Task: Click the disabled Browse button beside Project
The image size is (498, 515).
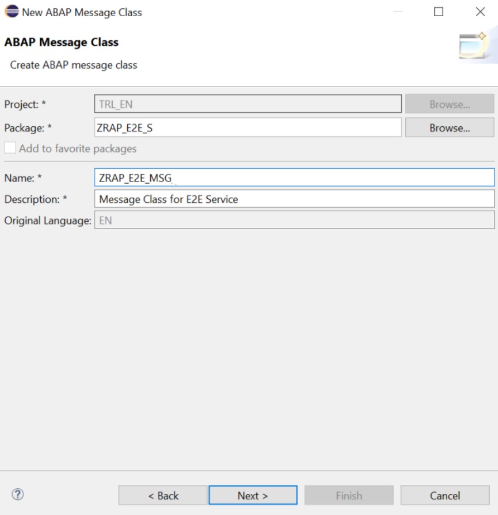Action: [449, 104]
